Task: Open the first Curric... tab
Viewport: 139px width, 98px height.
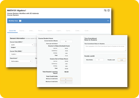Action: tap(69, 31)
